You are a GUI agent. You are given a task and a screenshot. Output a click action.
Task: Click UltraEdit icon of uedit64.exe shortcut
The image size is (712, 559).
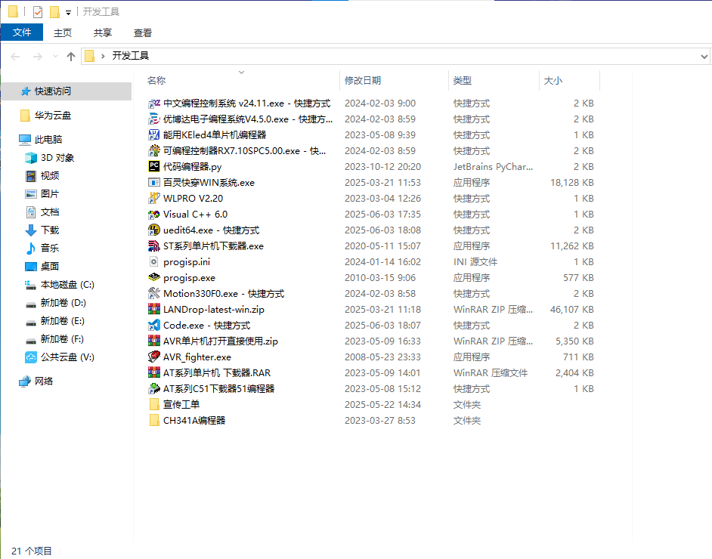pos(154,230)
